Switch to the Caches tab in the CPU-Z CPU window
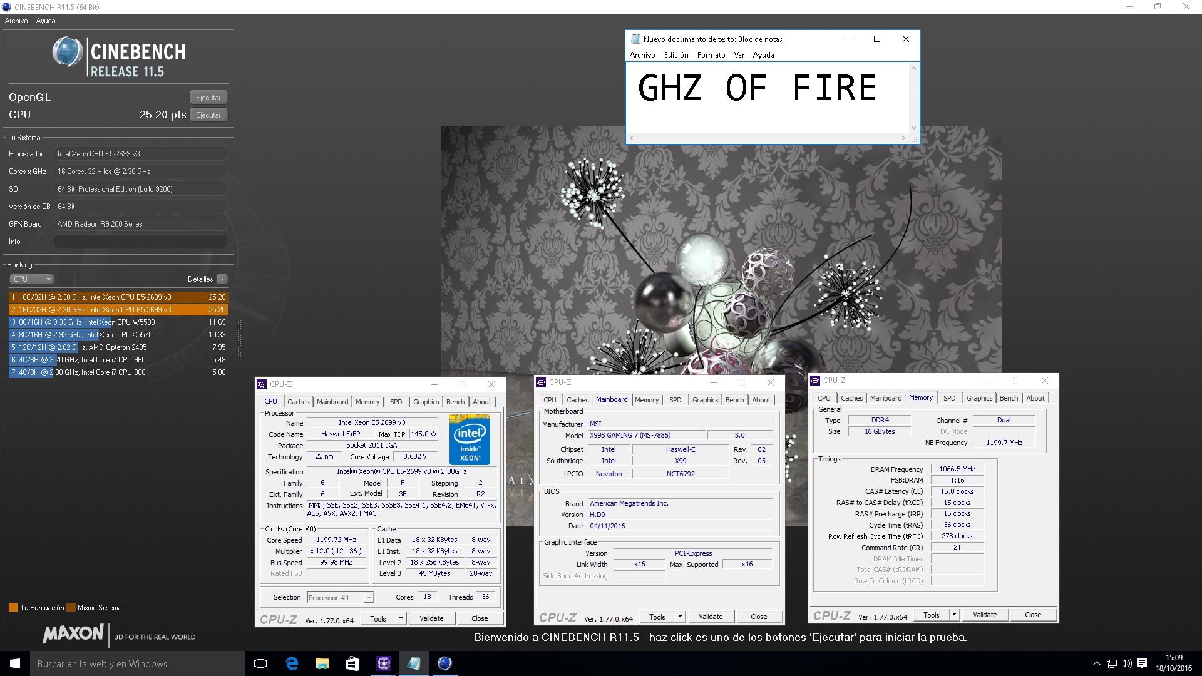1202x676 pixels. [299, 402]
